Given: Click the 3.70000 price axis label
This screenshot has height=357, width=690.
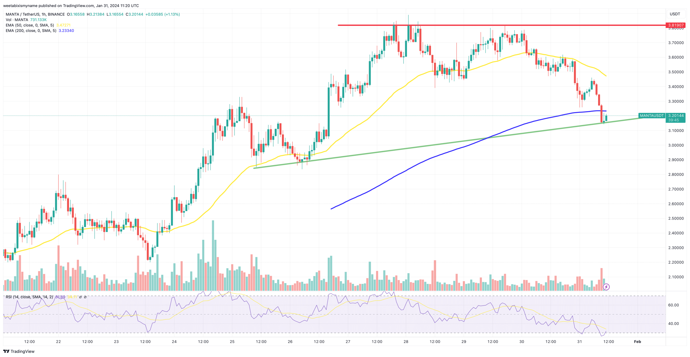Looking at the screenshot, I should (676, 43).
